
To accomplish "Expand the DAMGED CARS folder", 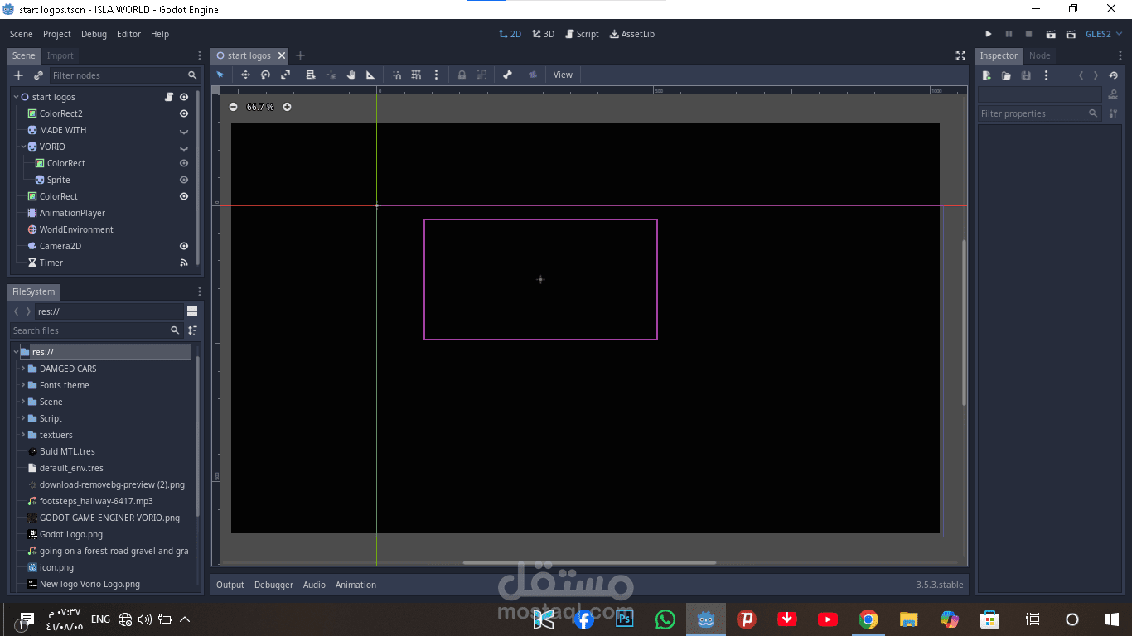I will coord(23,369).
